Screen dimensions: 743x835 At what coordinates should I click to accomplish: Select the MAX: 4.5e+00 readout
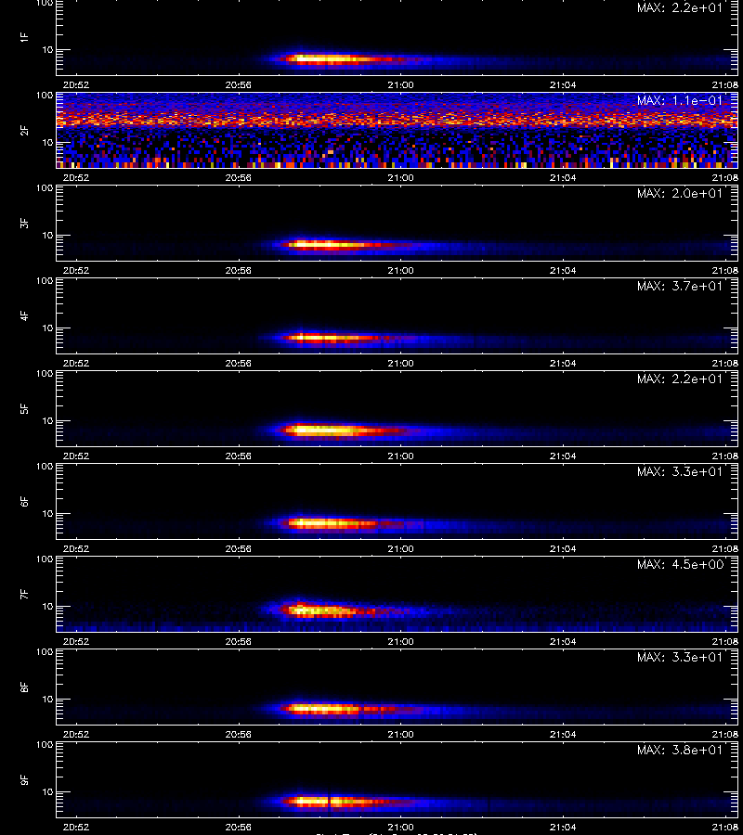[x=680, y=564]
